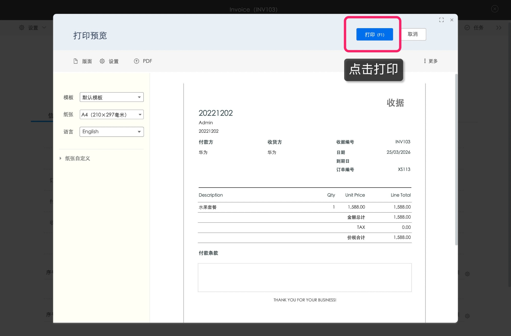Open the 设置 menu in the top-left toolbar
This screenshot has height=336, width=511.
click(32, 28)
